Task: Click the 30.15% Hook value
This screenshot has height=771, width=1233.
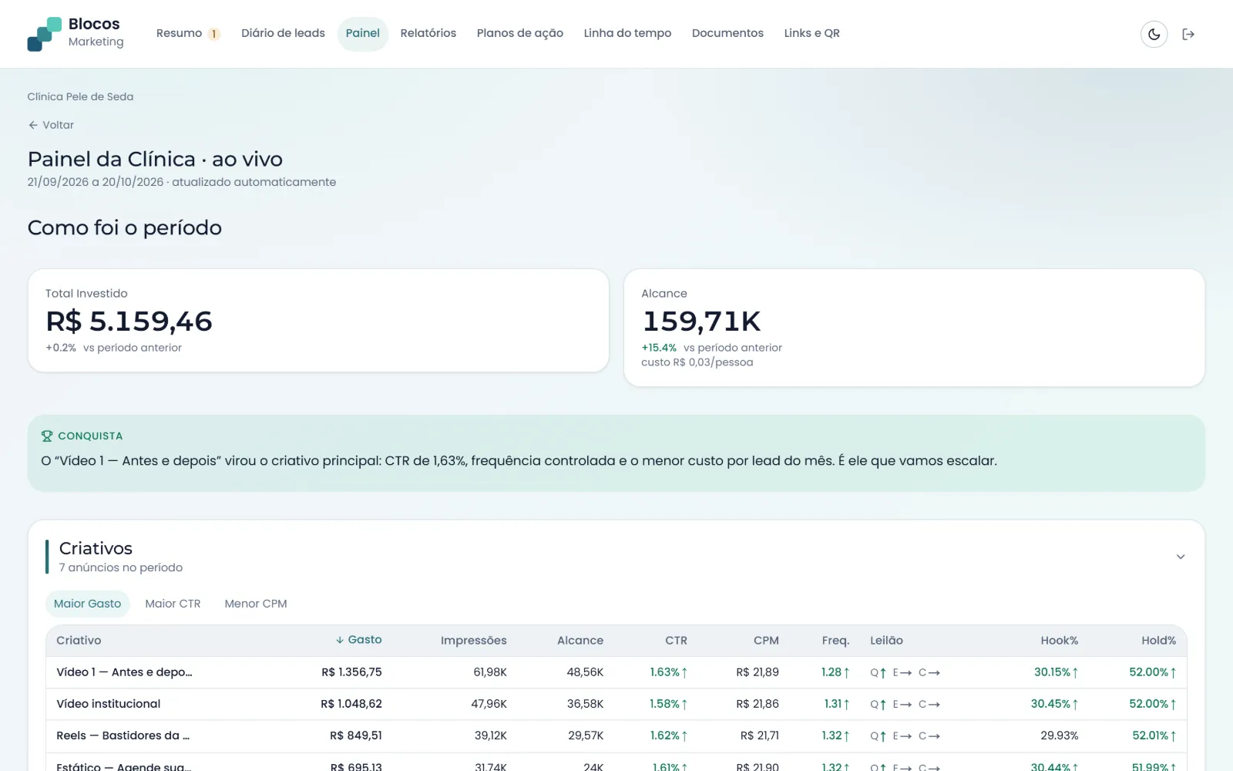Action: pos(1056,672)
